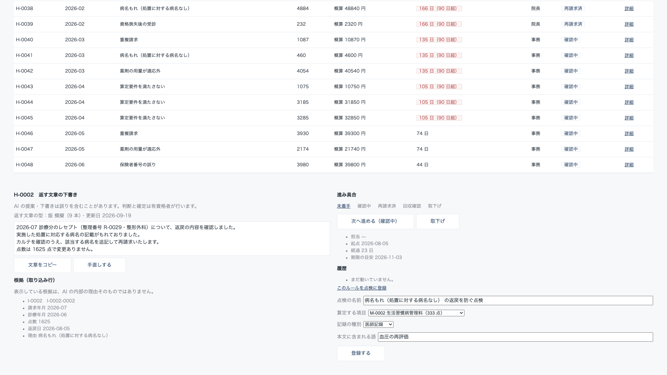Viewport: 667px width, 375px height.
Task: Open 算定する項目 dropdown
Action: pyautogui.click(x=416, y=313)
